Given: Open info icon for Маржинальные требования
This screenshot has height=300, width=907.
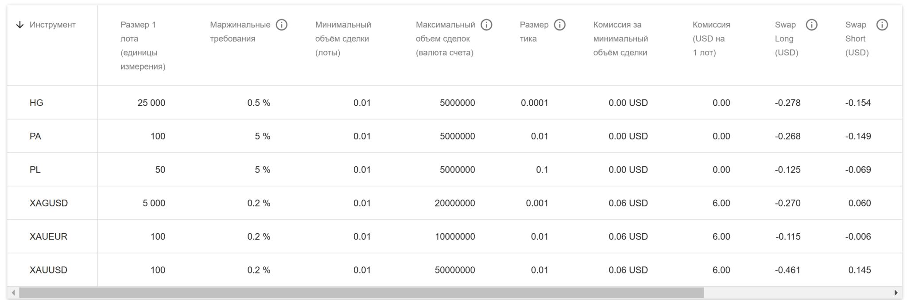Looking at the screenshot, I should tap(282, 25).
